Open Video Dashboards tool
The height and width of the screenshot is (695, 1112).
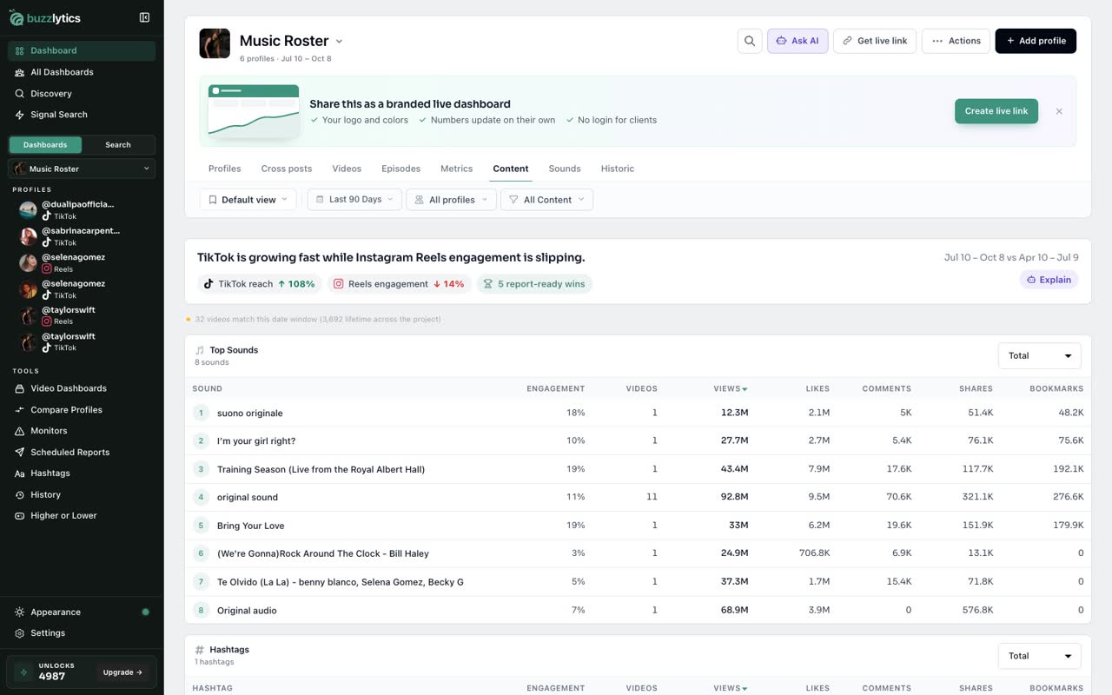82,388
